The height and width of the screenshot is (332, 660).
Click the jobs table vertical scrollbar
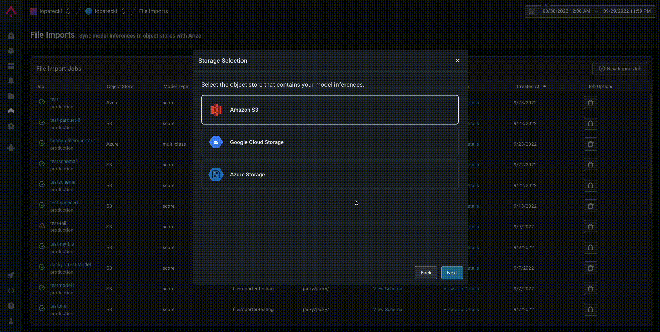click(651, 153)
